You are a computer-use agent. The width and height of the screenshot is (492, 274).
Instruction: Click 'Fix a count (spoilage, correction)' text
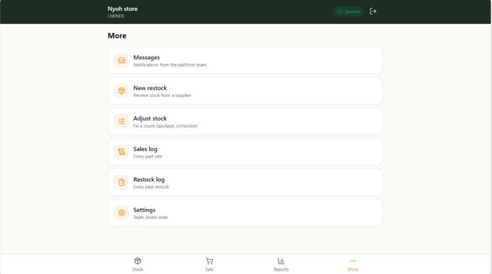[x=165, y=126]
